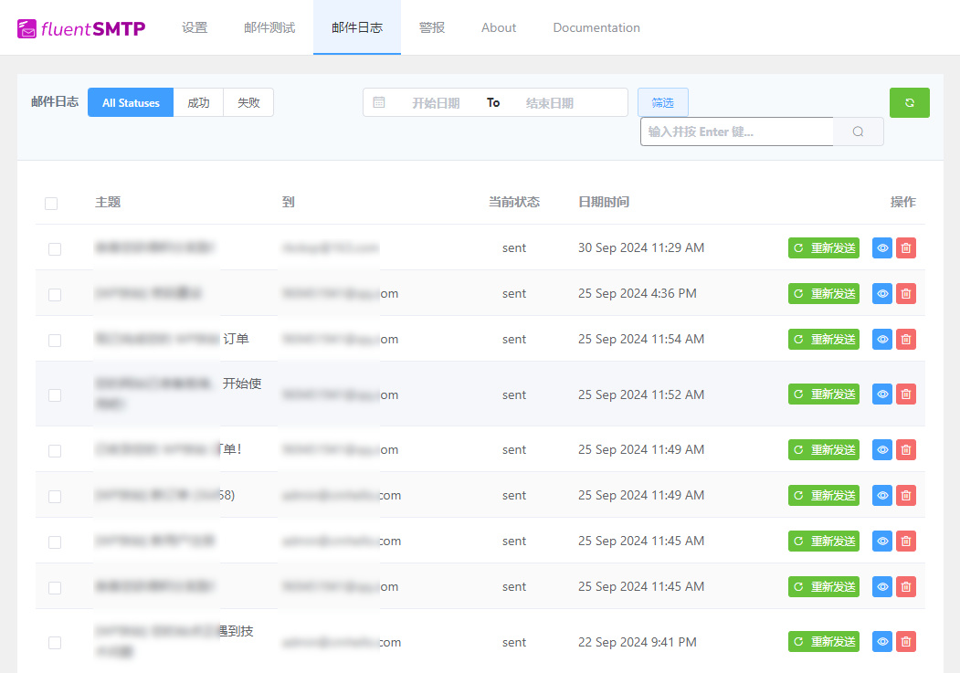Image resolution: width=960 pixels, height=673 pixels.
Task: Open the calendar icon beside 开始日期
Action: pos(380,102)
